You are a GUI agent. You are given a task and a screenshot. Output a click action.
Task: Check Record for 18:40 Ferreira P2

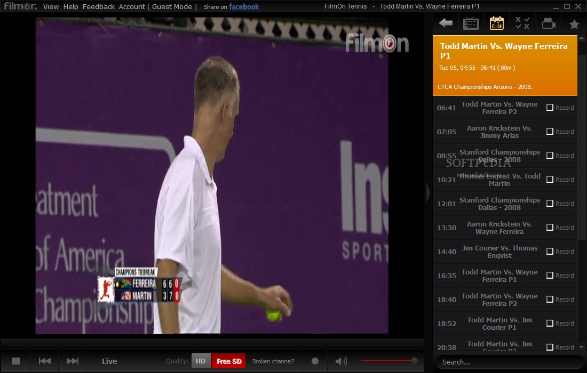pos(550,299)
